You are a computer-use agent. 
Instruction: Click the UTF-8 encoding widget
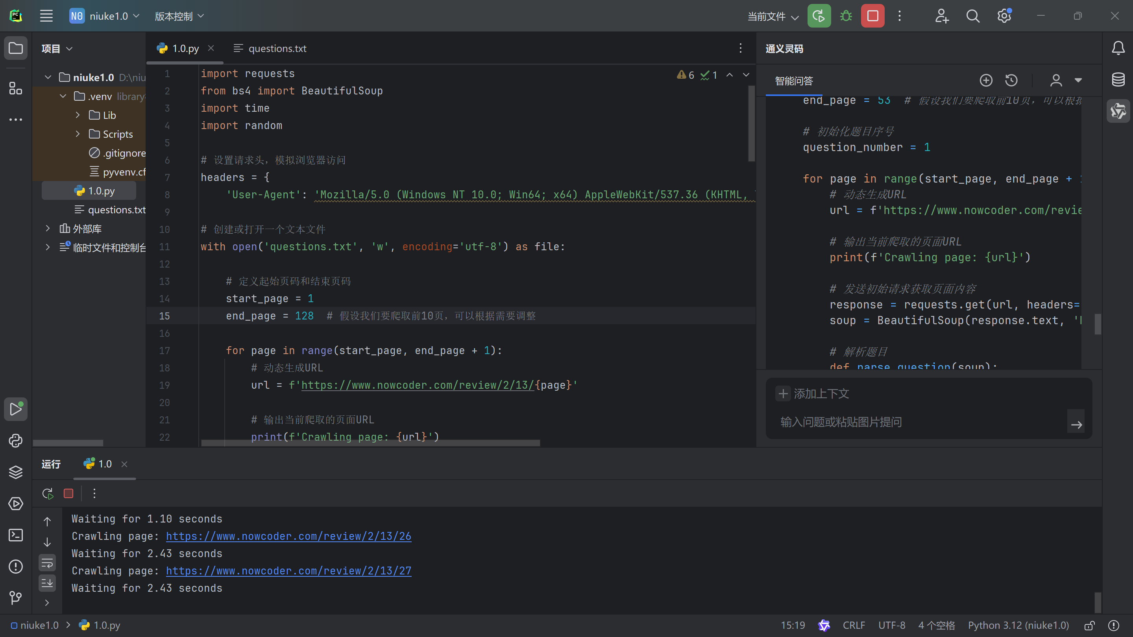[891, 625]
